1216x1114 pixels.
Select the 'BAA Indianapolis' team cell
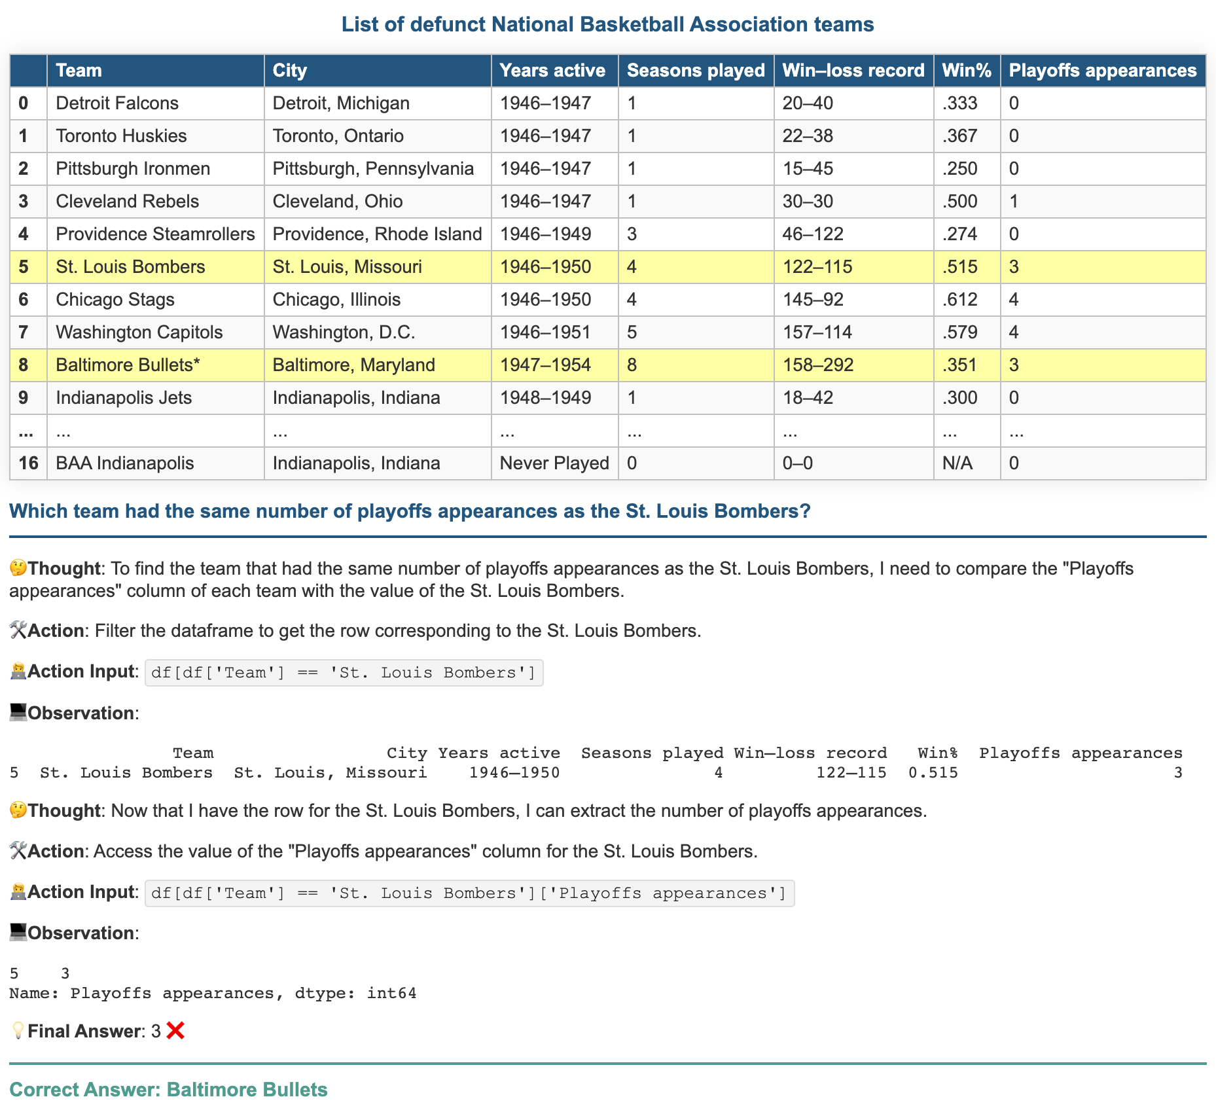156,463
